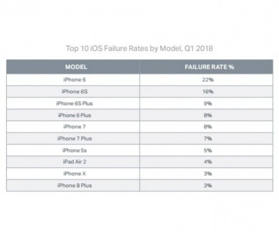Click the iPhone 6S row label
The height and width of the screenshot is (232, 279).
pos(75,92)
